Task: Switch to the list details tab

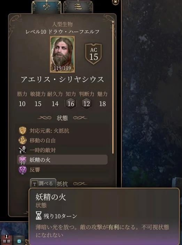Action: (x=78, y=7)
